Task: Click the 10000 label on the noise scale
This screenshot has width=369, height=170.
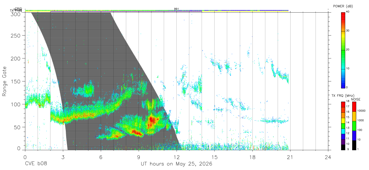Action: coord(361,111)
